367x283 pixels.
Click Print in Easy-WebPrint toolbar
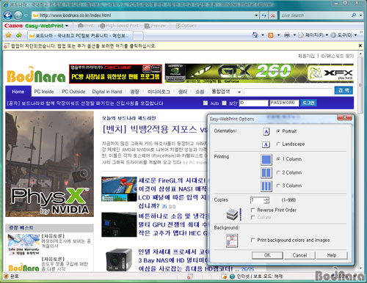pos(86,26)
